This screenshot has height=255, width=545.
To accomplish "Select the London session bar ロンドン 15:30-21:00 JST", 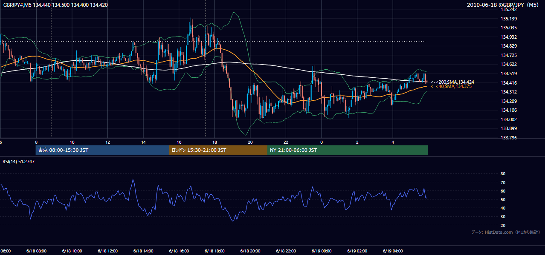I will click(x=218, y=150).
